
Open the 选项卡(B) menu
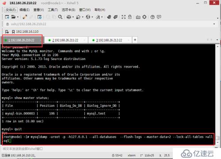[x=69, y=10]
